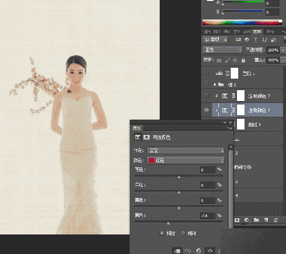Click reset adjustment icon in Properties panel
Screen dimensions: 286x254
pyautogui.click(x=199, y=250)
